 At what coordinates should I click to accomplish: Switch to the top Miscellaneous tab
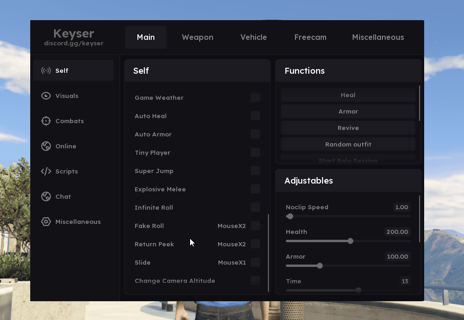(x=378, y=37)
